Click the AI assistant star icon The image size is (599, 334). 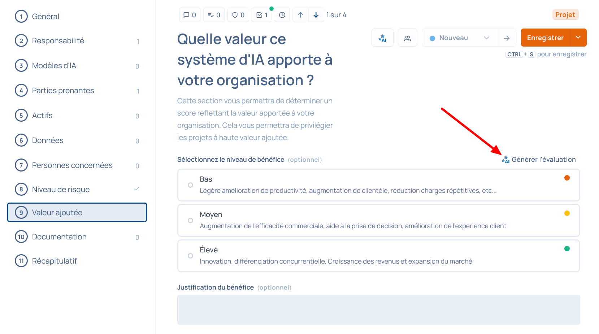382,38
